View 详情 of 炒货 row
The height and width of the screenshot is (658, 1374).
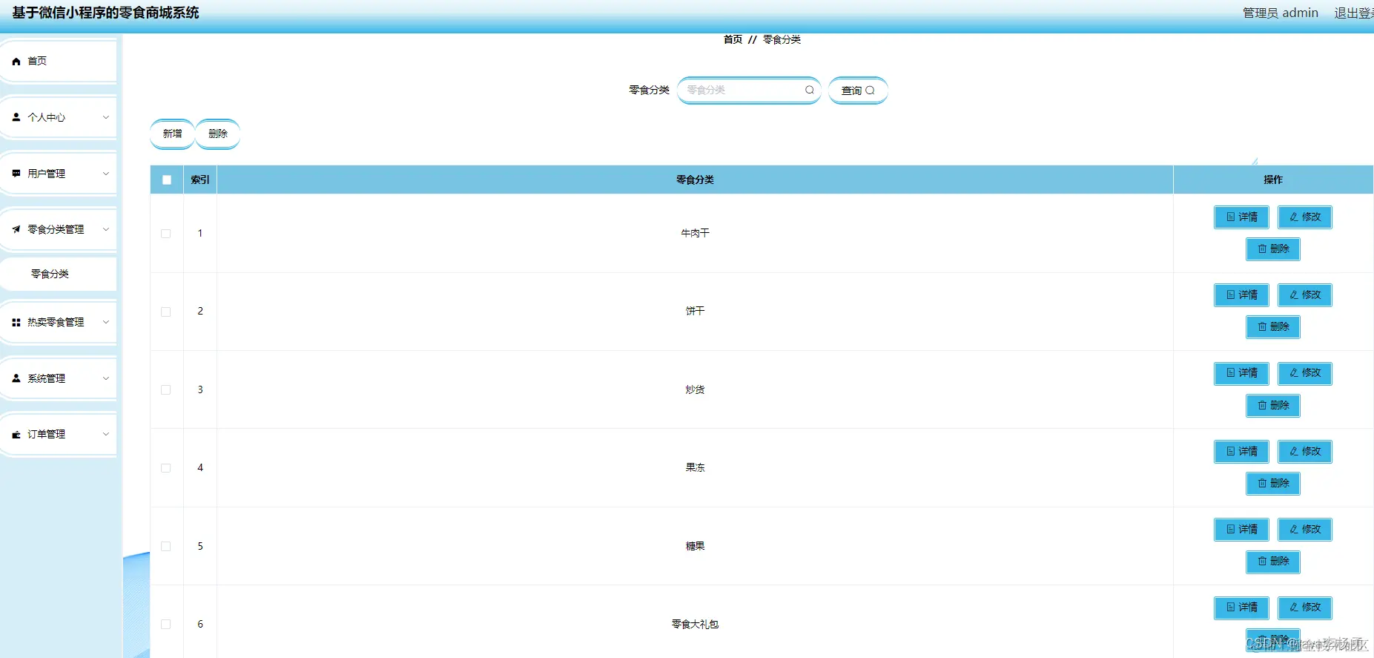[x=1241, y=373]
